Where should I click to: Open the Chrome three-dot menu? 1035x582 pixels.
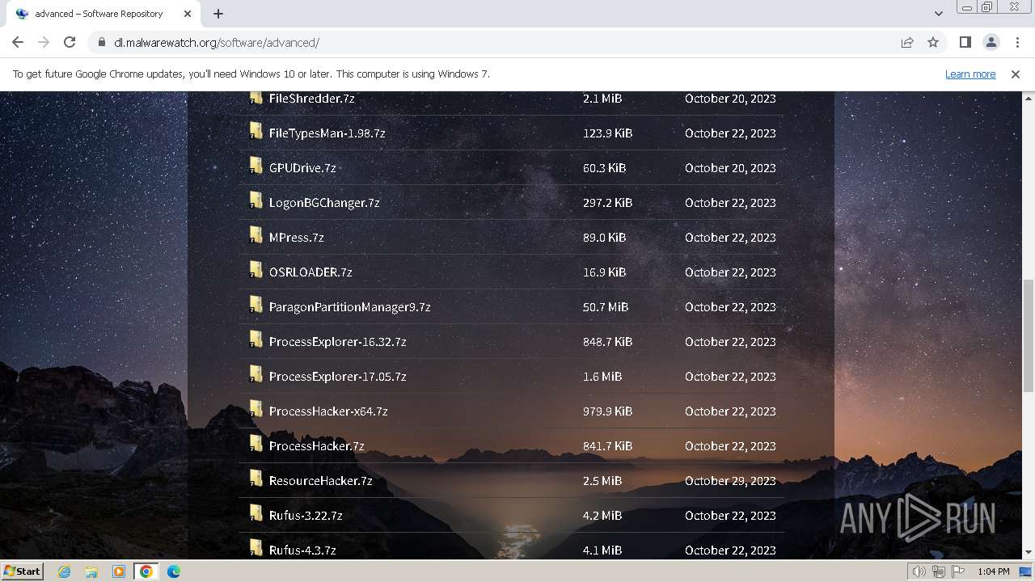(1016, 42)
